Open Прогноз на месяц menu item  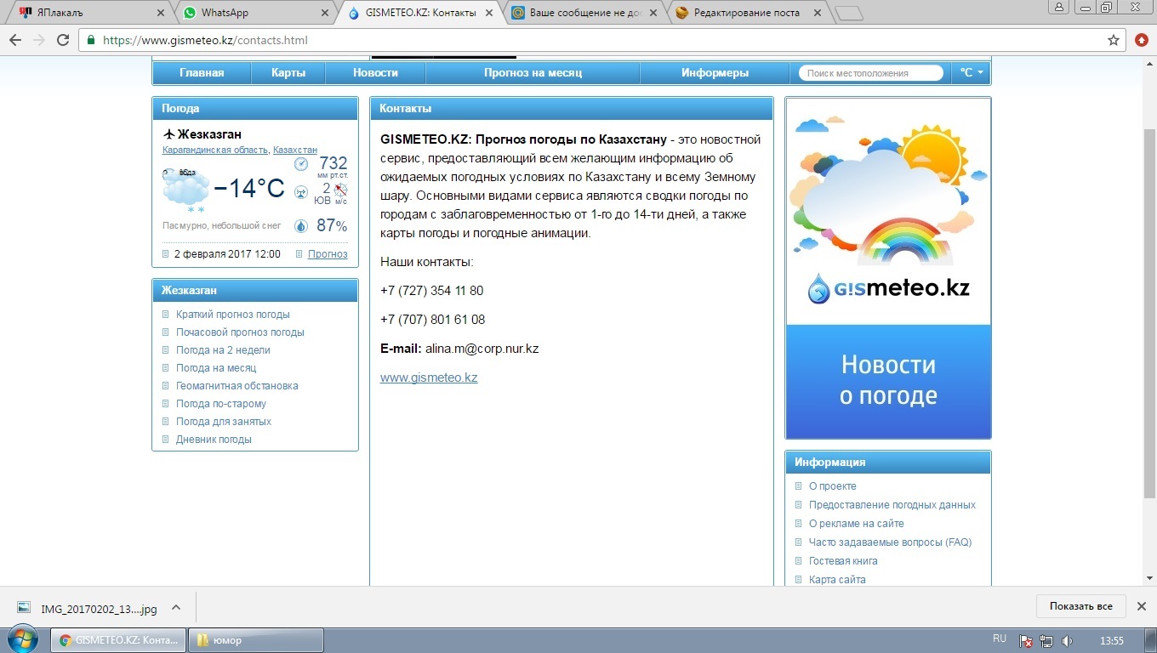pos(533,73)
